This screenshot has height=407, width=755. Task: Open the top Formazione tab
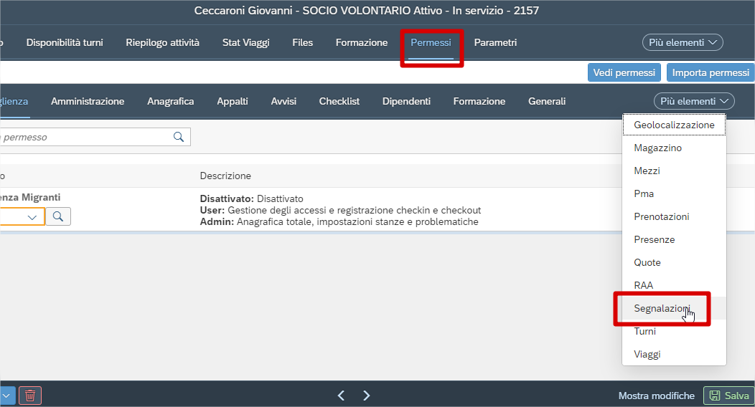362,42
